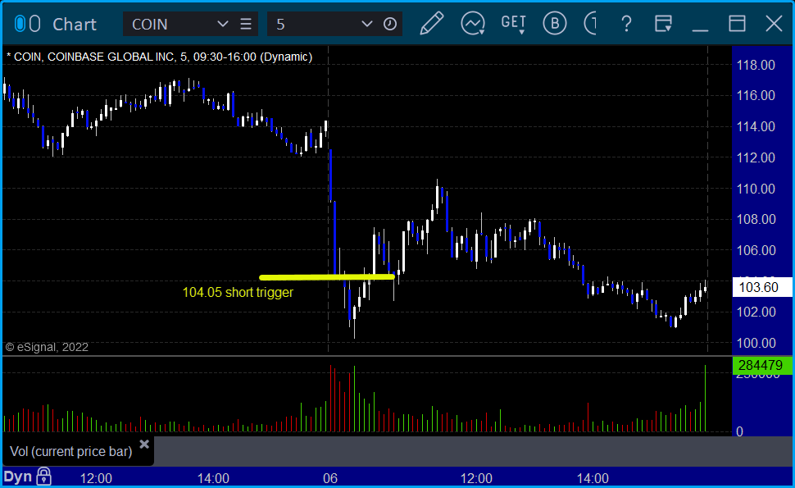Click the 12:00 time label before date 06
The height and width of the screenshot is (488, 795).
[97, 478]
